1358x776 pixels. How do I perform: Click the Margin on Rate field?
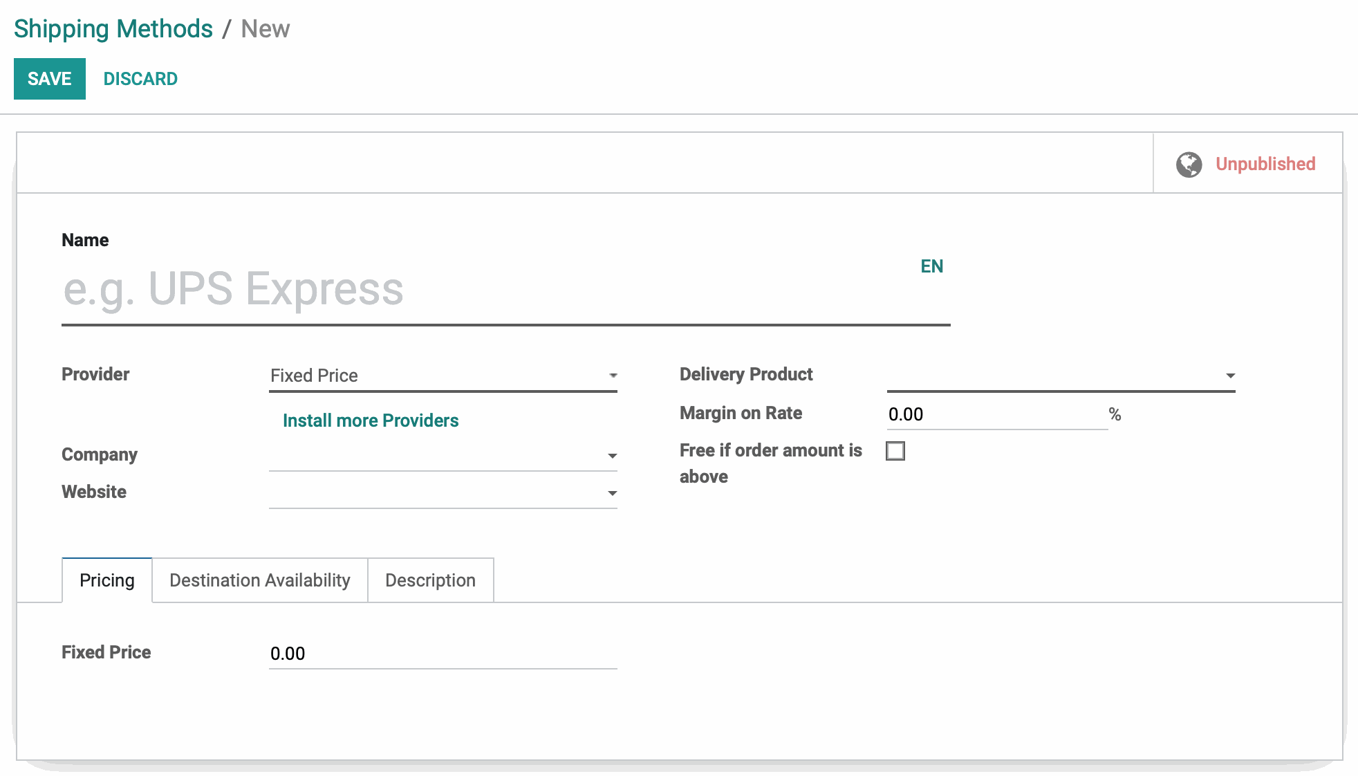click(x=997, y=414)
